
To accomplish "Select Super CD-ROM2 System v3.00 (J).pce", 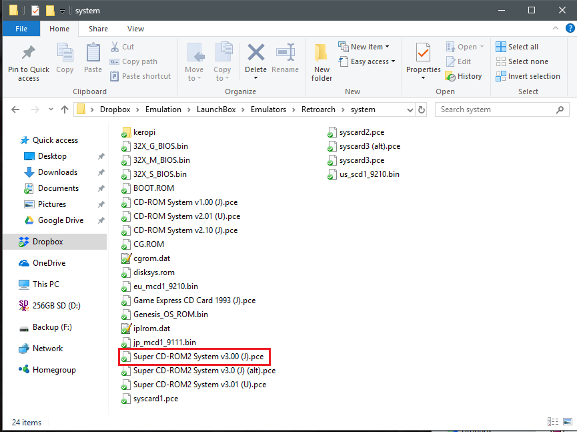I will pos(193,357).
